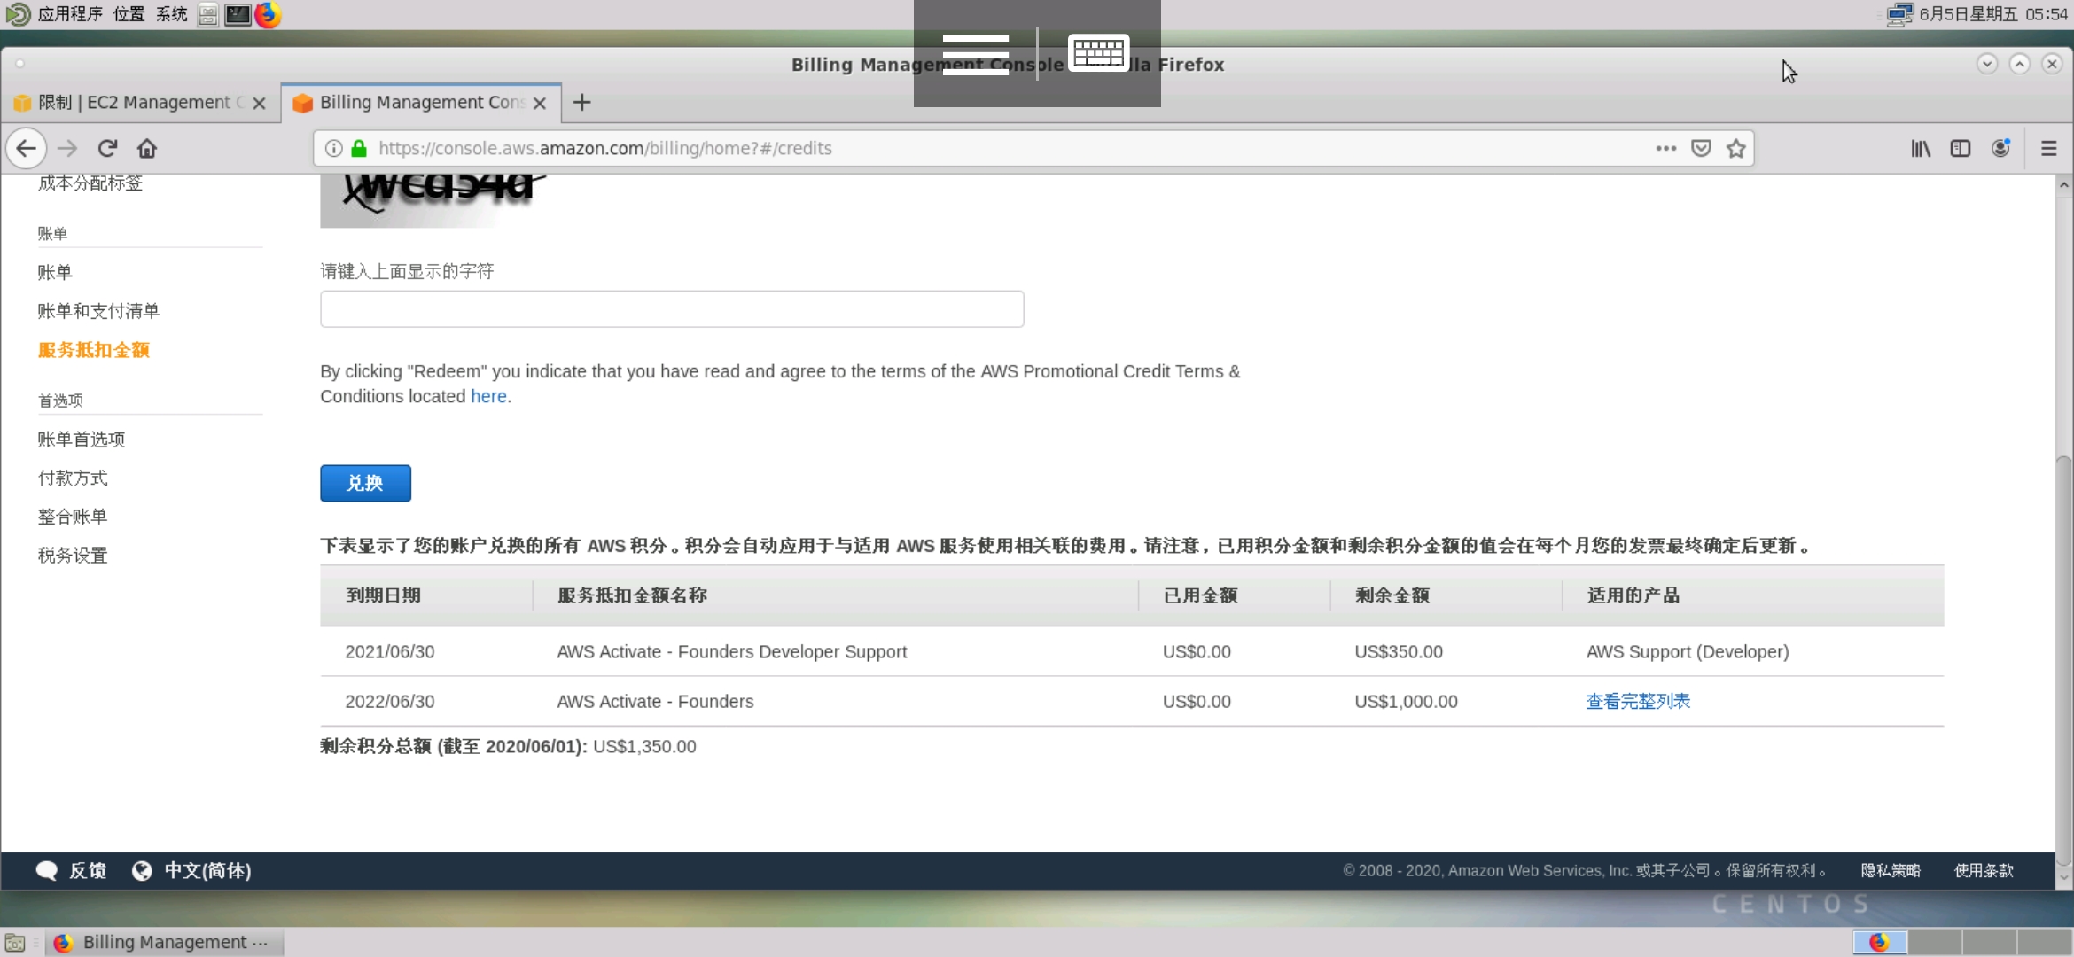Open the 反馈 feedback button

coord(71,871)
